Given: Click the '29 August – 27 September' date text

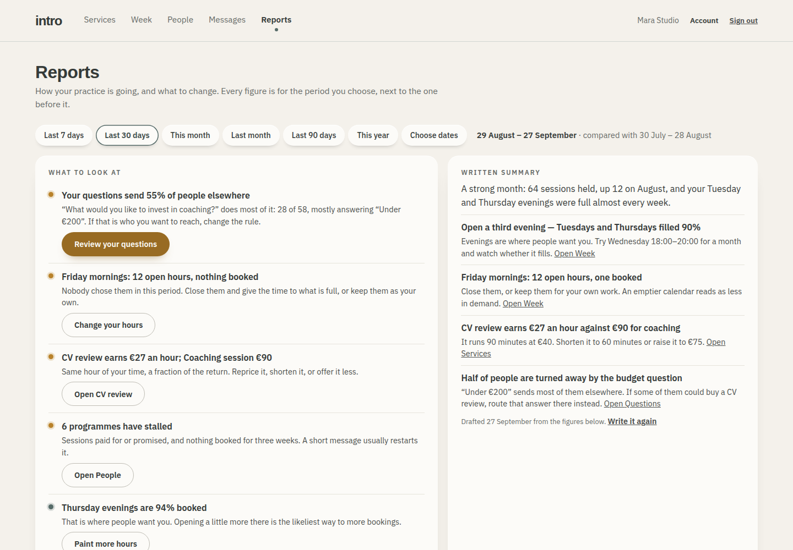Looking at the screenshot, I should click(526, 135).
